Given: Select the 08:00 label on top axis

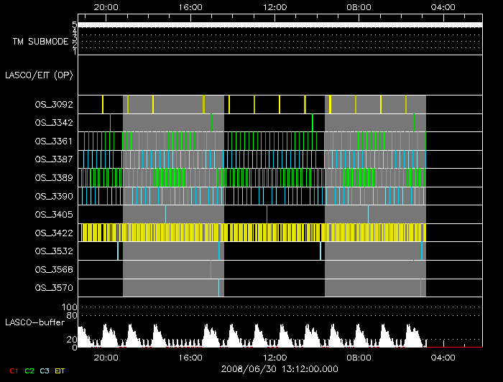Looking at the screenshot, I should tap(359, 6).
